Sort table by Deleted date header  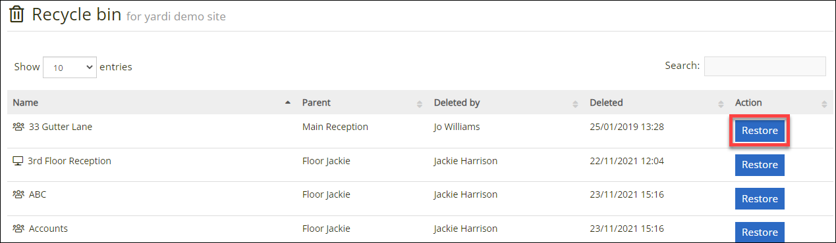[606, 102]
